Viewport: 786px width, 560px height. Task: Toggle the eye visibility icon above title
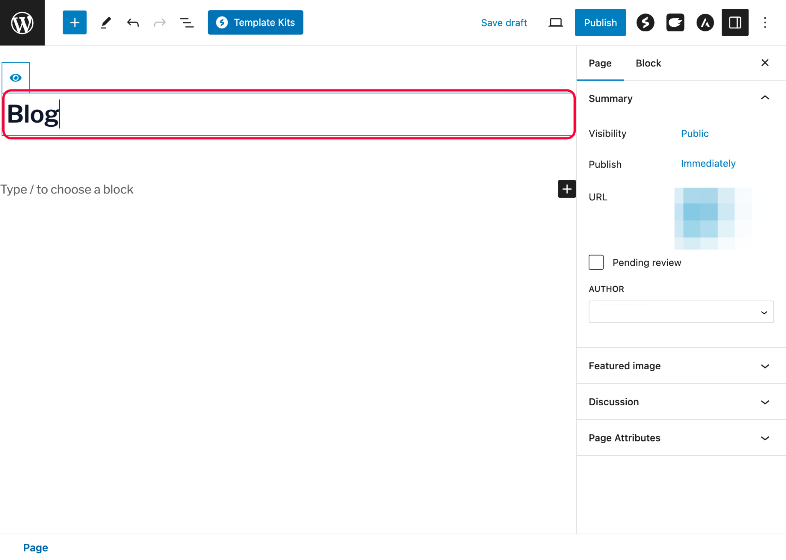point(16,78)
